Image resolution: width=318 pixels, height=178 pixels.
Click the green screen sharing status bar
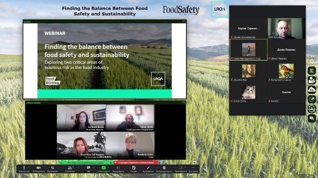pos(85,163)
